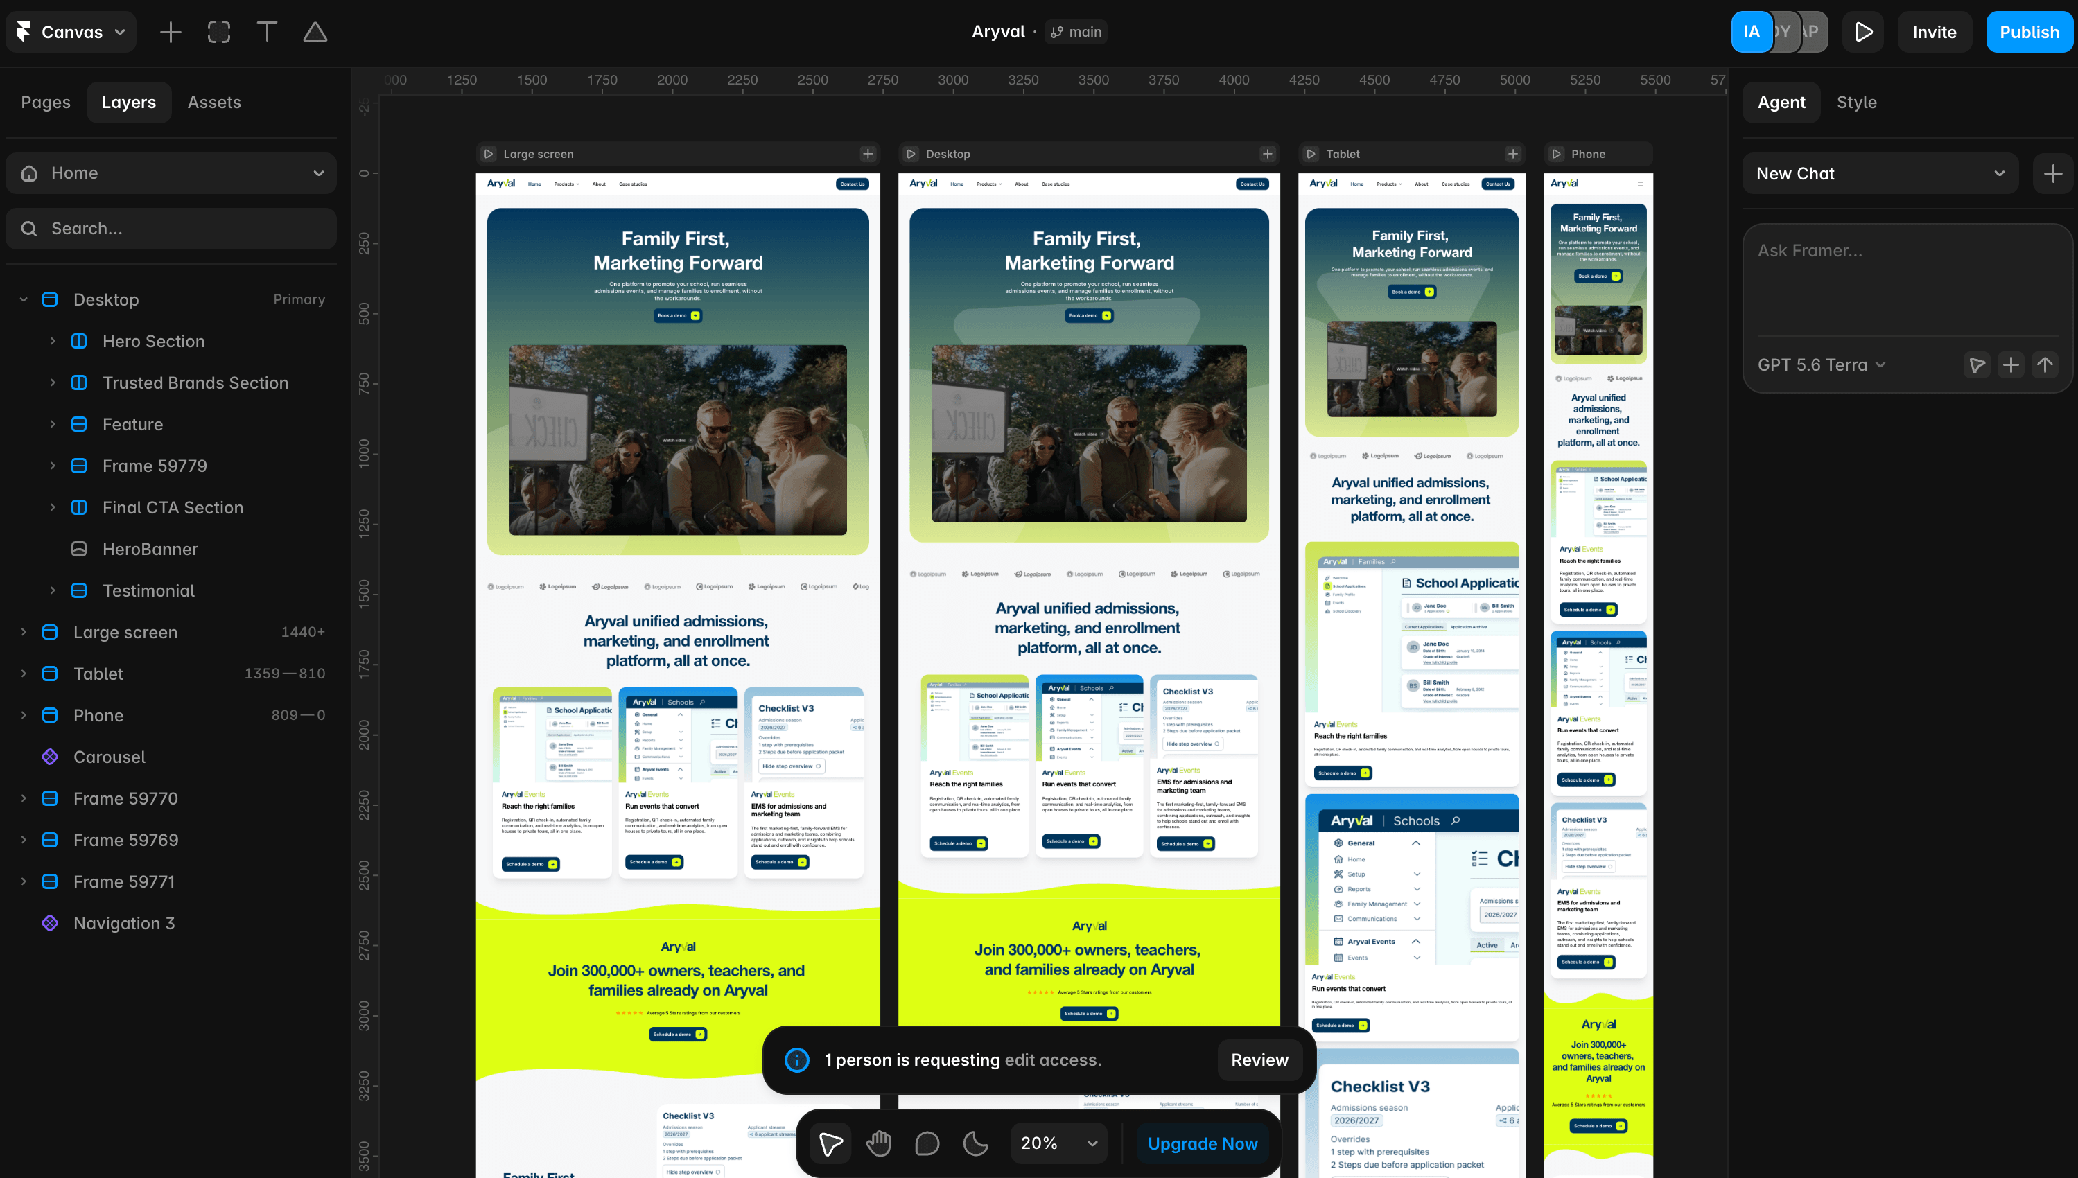
Task: Play the Large screen breakpoint preview
Action: 489,154
